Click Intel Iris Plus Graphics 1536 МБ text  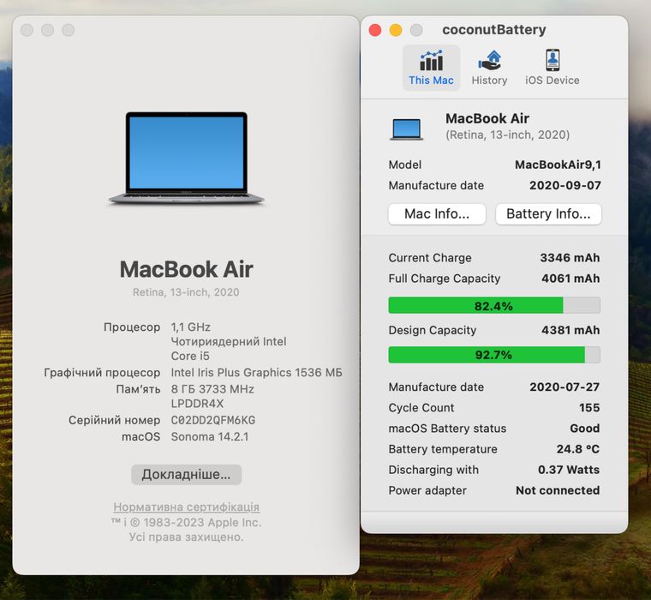[x=257, y=372]
